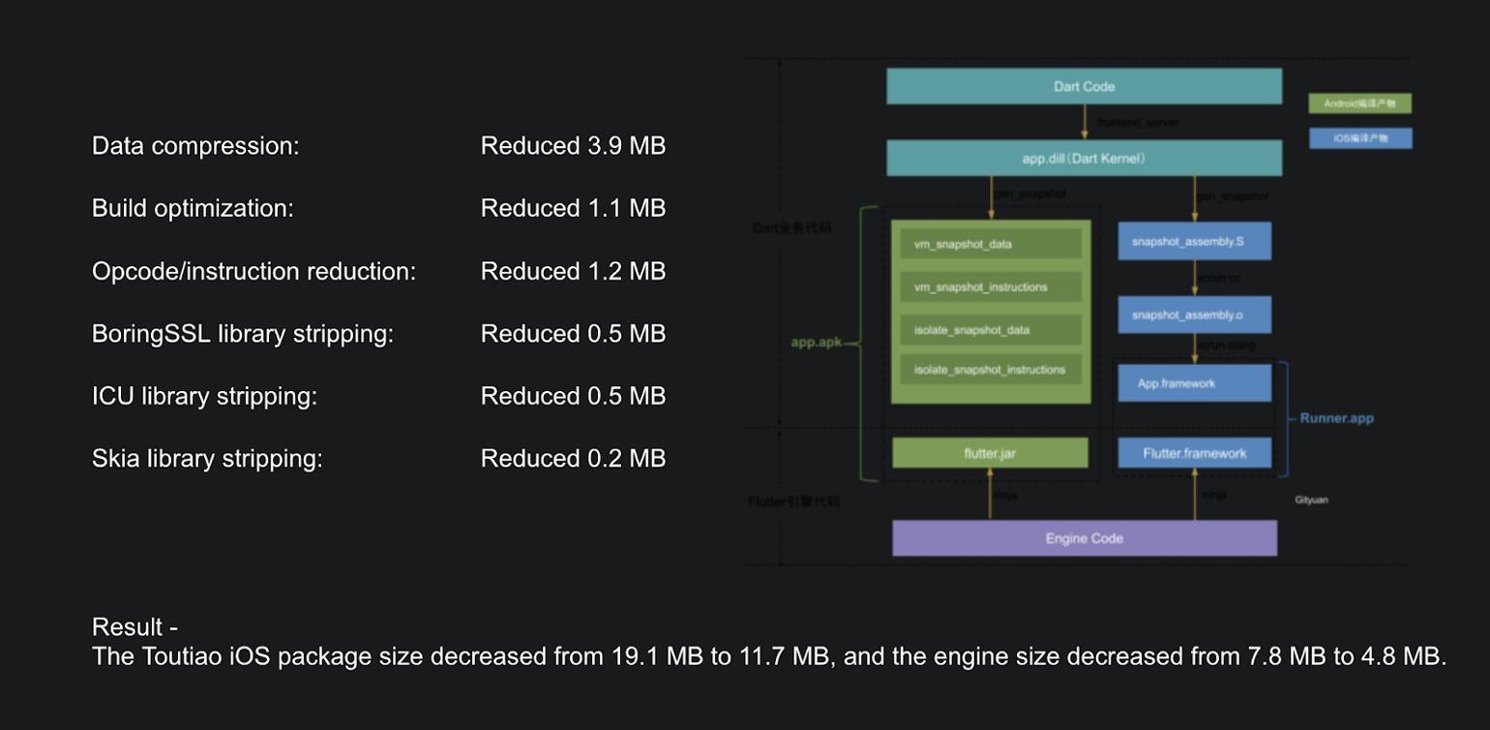Select the Flutter.framework block
The image size is (1490, 730).
(x=1194, y=453)
